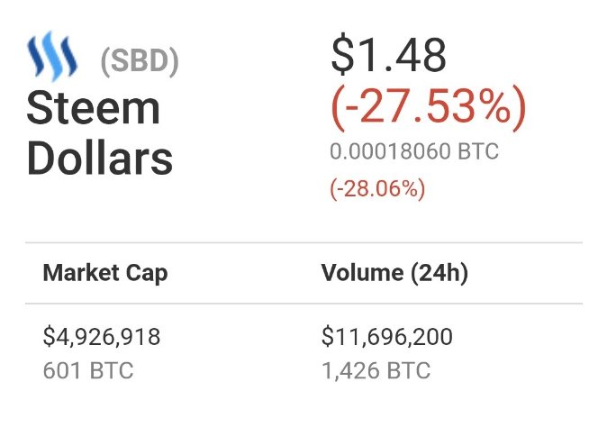The width and height of the screenshot is (607, 427).
Task: Select the small red -28.06% change
Action: [x=377, y=189]
